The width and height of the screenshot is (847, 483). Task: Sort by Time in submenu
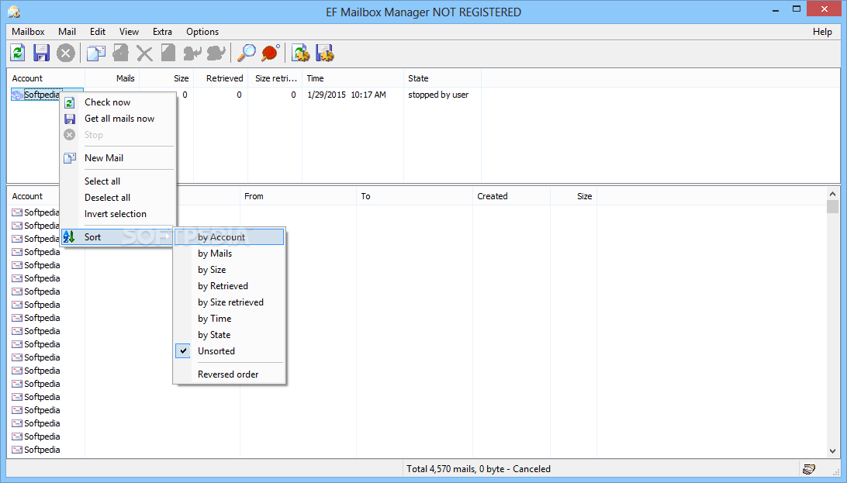click(x=229, y=319)
